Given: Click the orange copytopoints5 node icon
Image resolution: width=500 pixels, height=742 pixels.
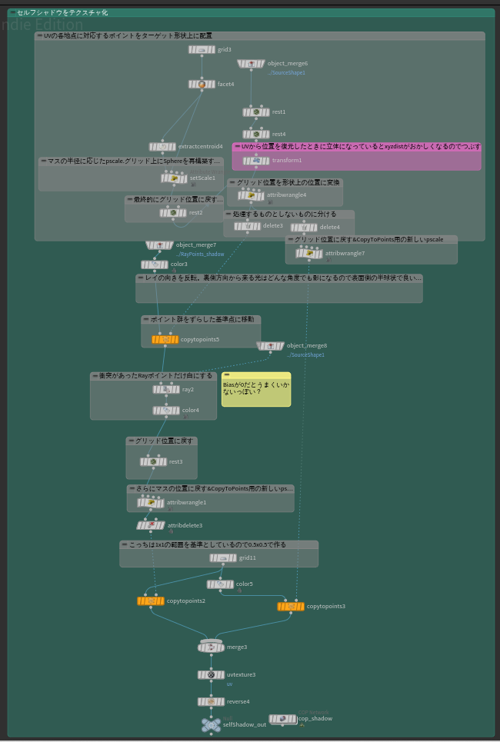Looking at the screenshot, I should (x=165, y=340).
